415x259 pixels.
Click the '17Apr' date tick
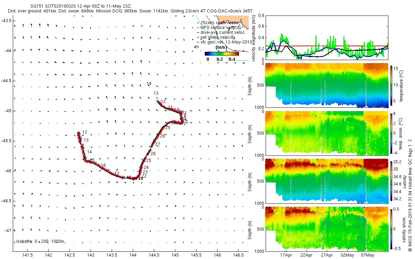286,255
